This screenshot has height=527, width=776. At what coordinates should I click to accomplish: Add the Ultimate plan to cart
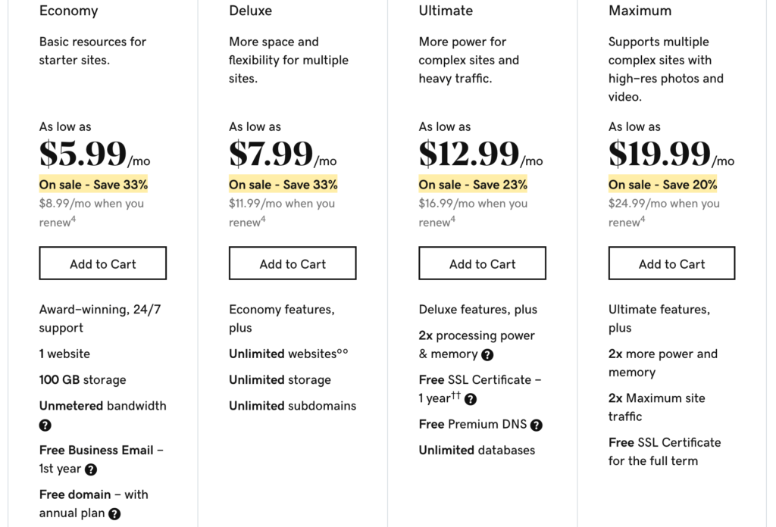pyautogui.click(x=482, y=263)
